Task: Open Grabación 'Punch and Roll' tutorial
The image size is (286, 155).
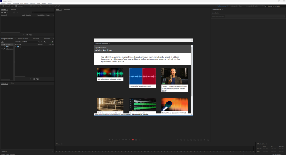Action: click(142, 78)
